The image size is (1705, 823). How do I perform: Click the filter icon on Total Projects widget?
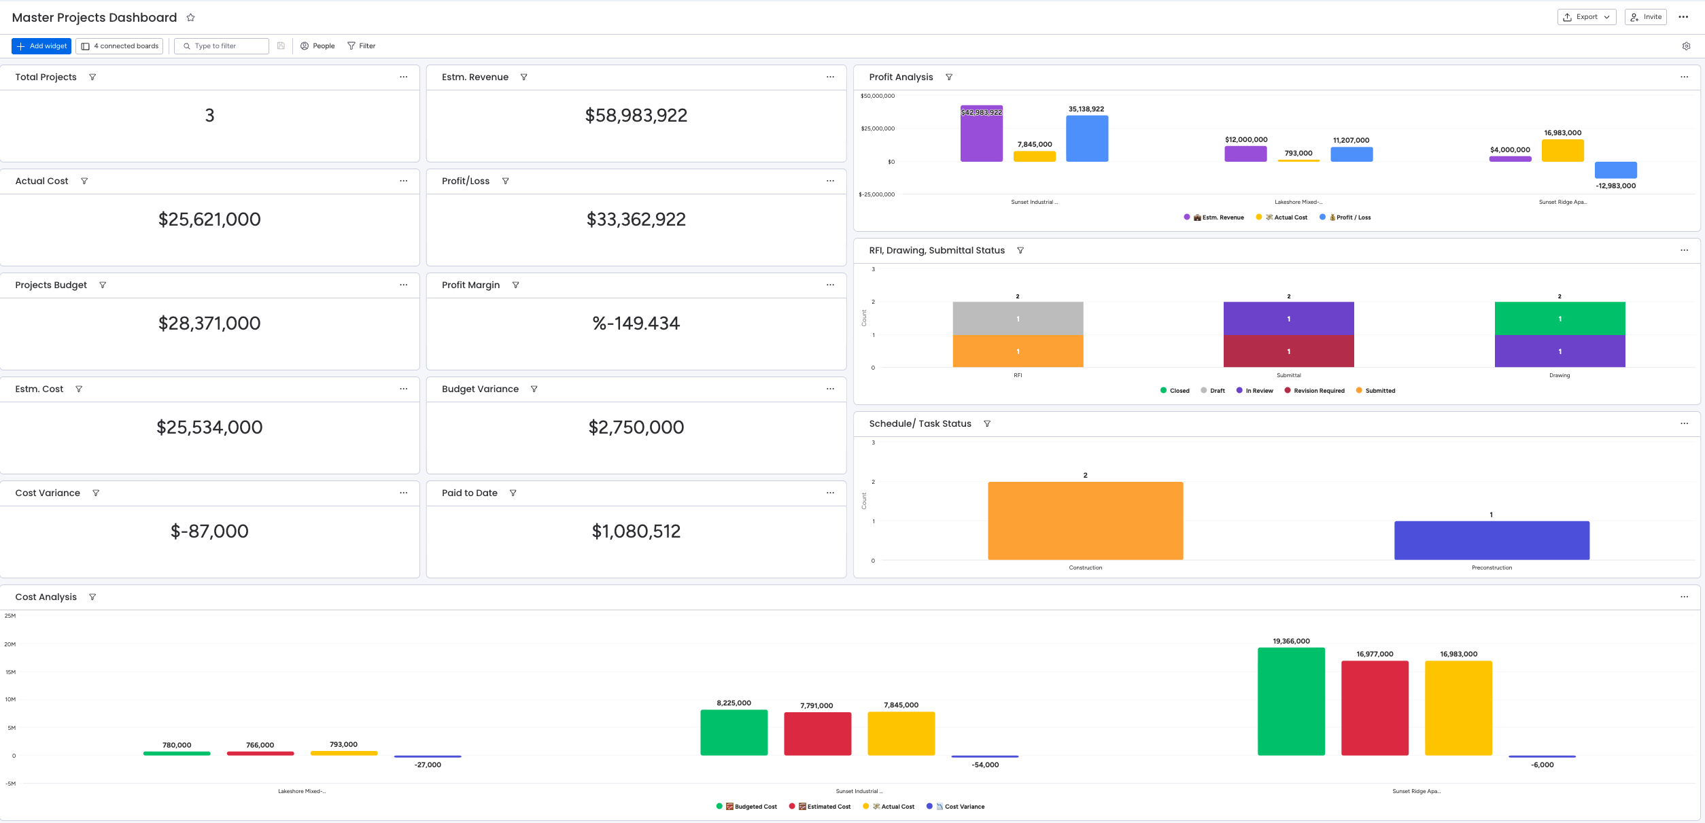(92, 77)
